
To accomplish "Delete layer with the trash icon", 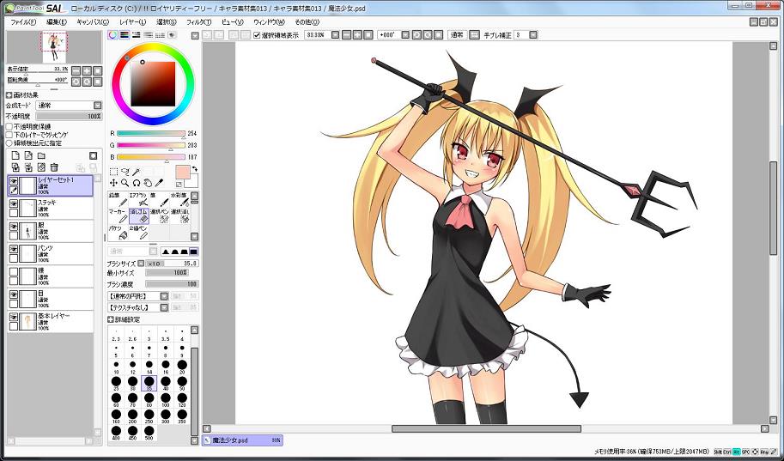I will pyautogui.click(x=54, y=167).
